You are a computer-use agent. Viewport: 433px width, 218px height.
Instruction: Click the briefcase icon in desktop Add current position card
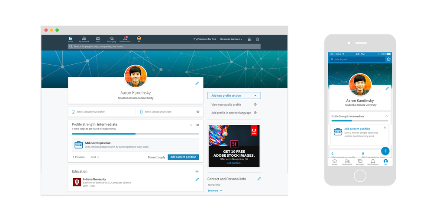(x=79, y=145)
